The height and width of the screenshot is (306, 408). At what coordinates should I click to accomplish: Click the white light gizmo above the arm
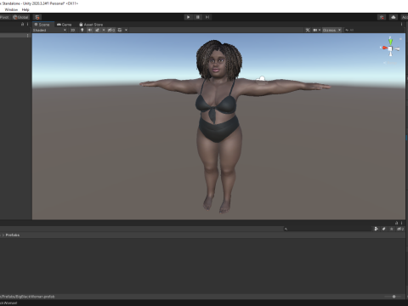pyautogui.click(x=262, y=79)
